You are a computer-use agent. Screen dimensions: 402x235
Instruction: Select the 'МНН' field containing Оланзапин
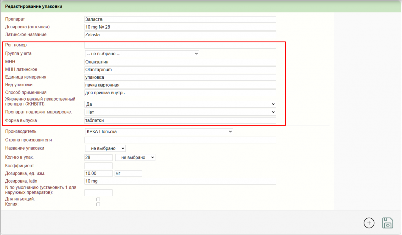coord(180,62)
